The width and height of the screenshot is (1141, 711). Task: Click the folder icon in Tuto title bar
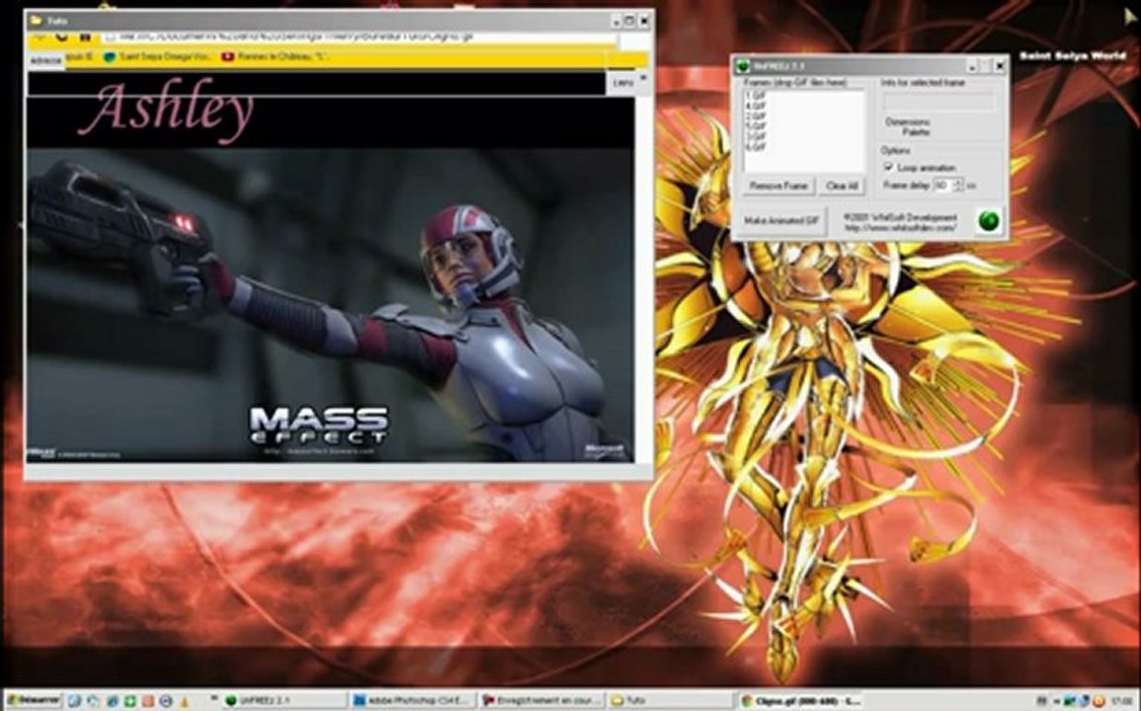point(36,21)
